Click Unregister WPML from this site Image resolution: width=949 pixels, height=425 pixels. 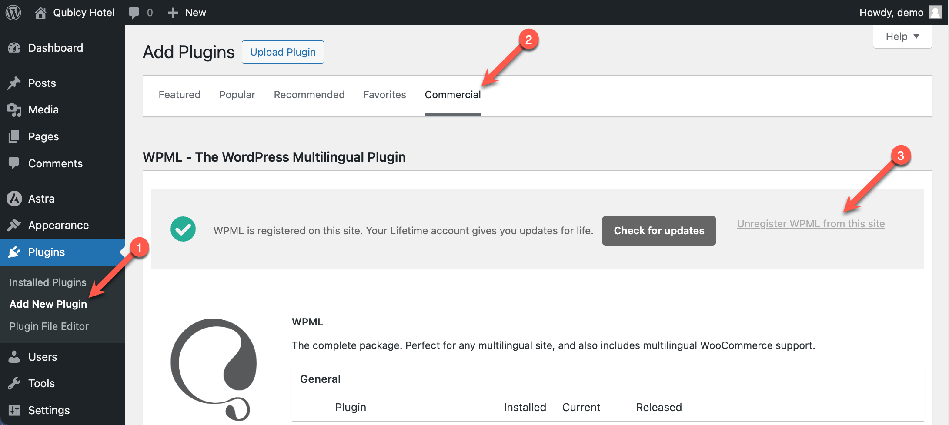coord(810,224)
